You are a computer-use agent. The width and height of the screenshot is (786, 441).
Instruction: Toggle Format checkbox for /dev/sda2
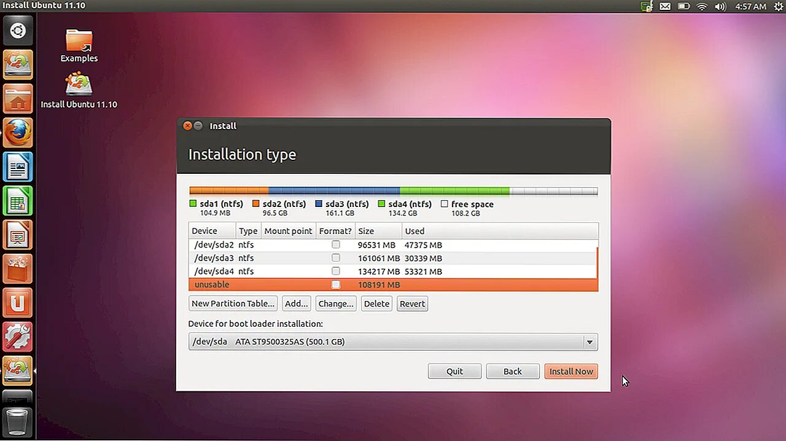click(336, 244)
